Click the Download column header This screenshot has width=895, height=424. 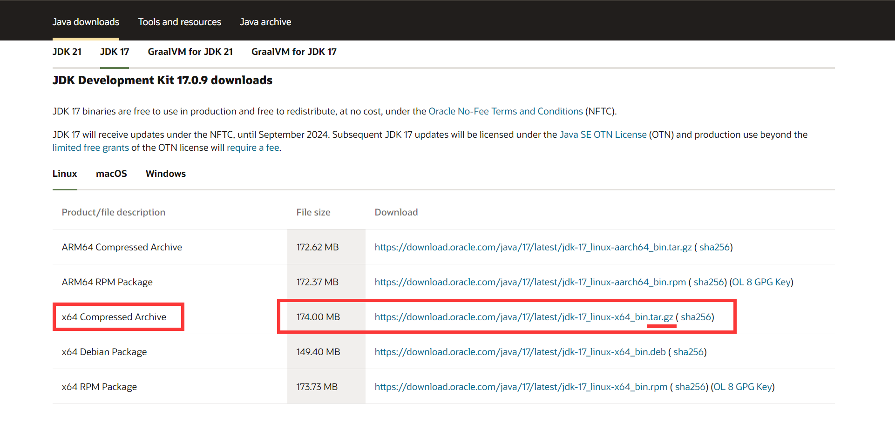[396, 212]
